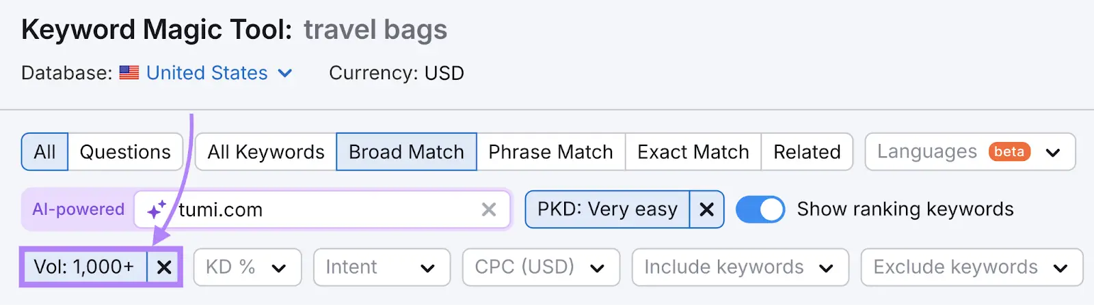
Task: Switch to the Related tab
Action: tap(807, 151)
